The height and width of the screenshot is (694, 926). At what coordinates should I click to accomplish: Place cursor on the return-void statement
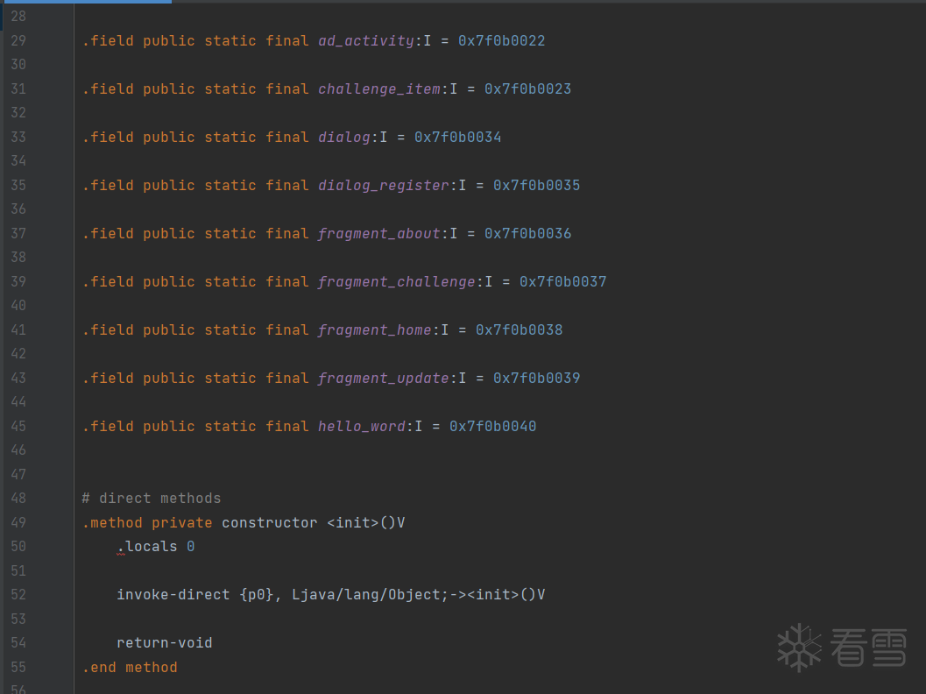165,643
